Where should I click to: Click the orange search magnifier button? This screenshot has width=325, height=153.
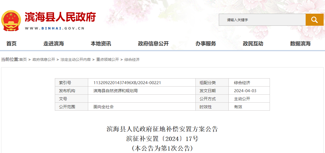(315, 20)
